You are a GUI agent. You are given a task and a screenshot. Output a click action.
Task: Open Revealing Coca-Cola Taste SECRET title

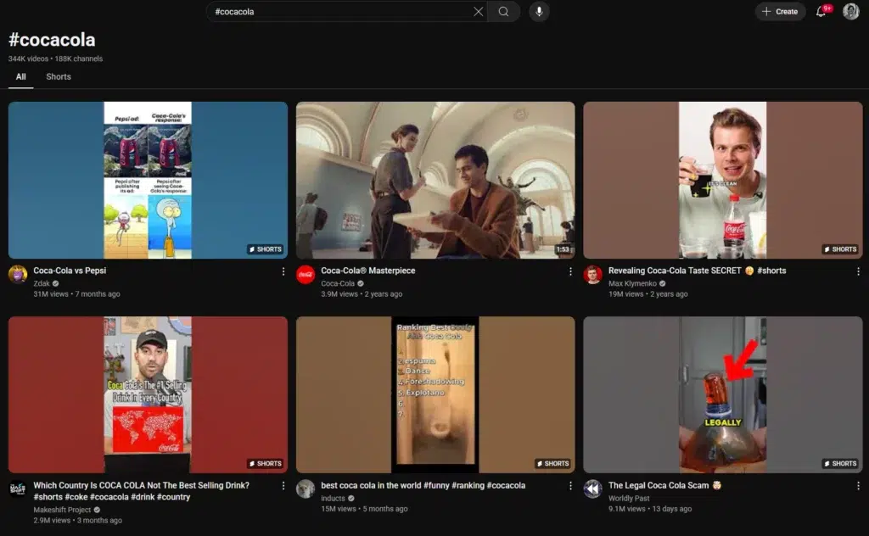tap(697, 271)
